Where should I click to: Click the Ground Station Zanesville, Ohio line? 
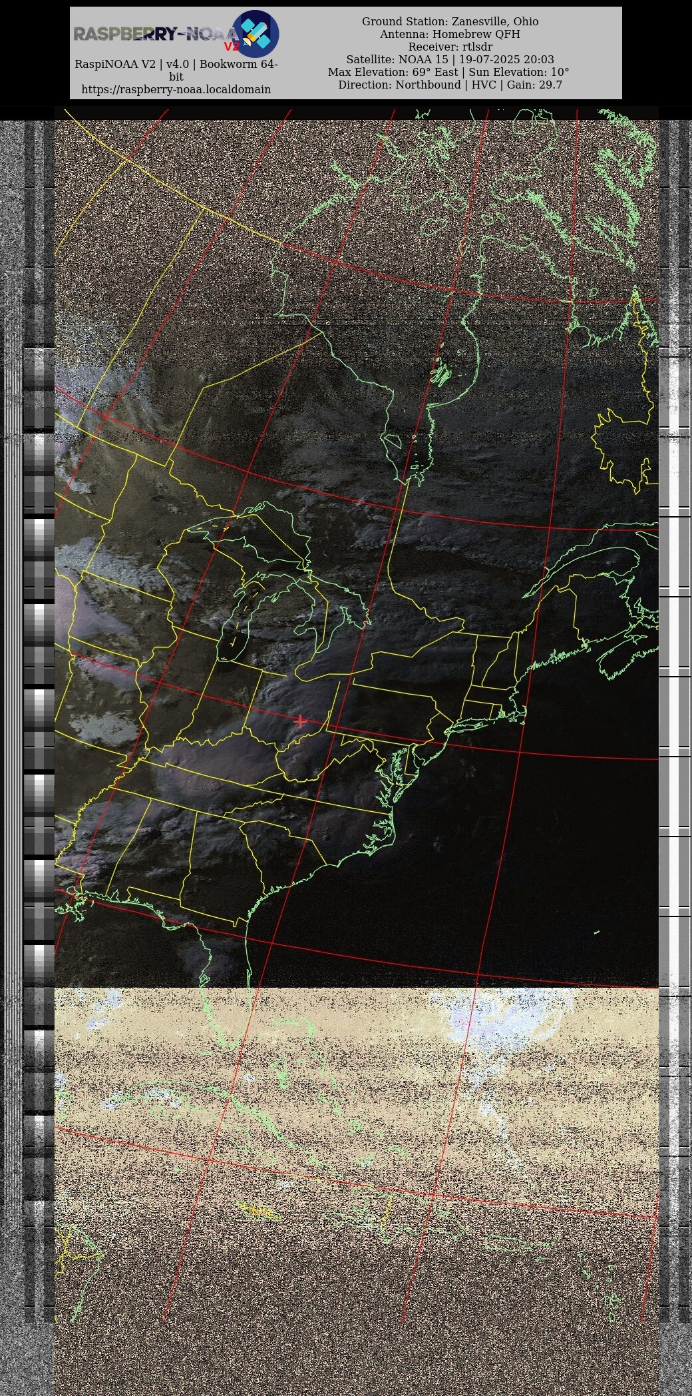tap(450, 21)
